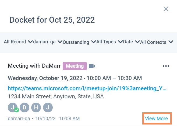This screenshot has height=128, width=177.
Task: Open the damarr-qa user filter dropdown
Action: (x=48, y=42)
